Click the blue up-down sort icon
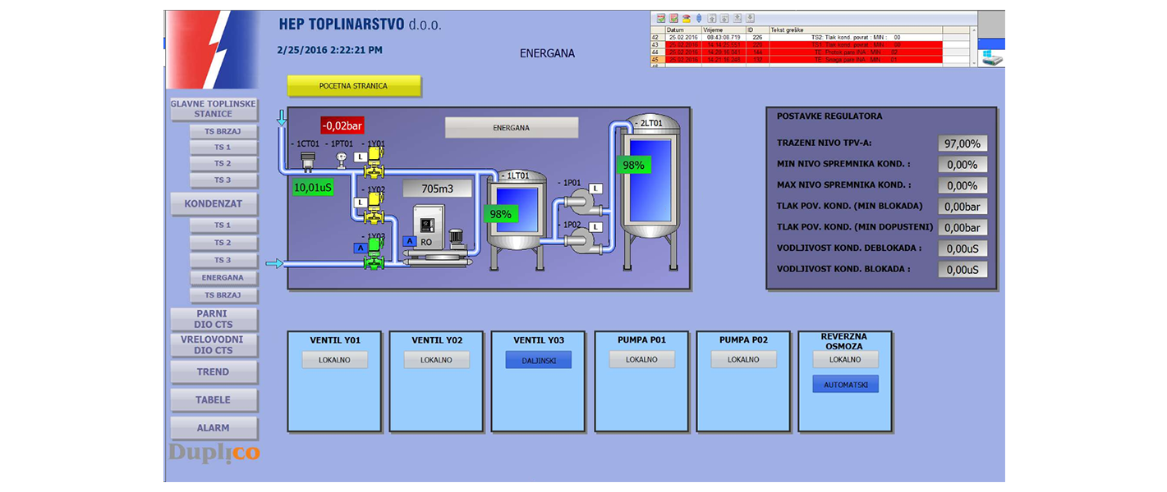 point(699,18)
